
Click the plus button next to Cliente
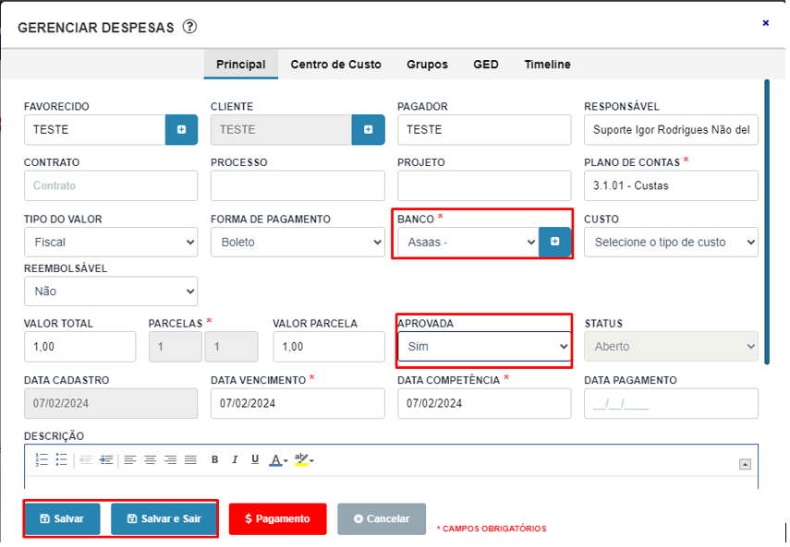click(x=369, y=130)
